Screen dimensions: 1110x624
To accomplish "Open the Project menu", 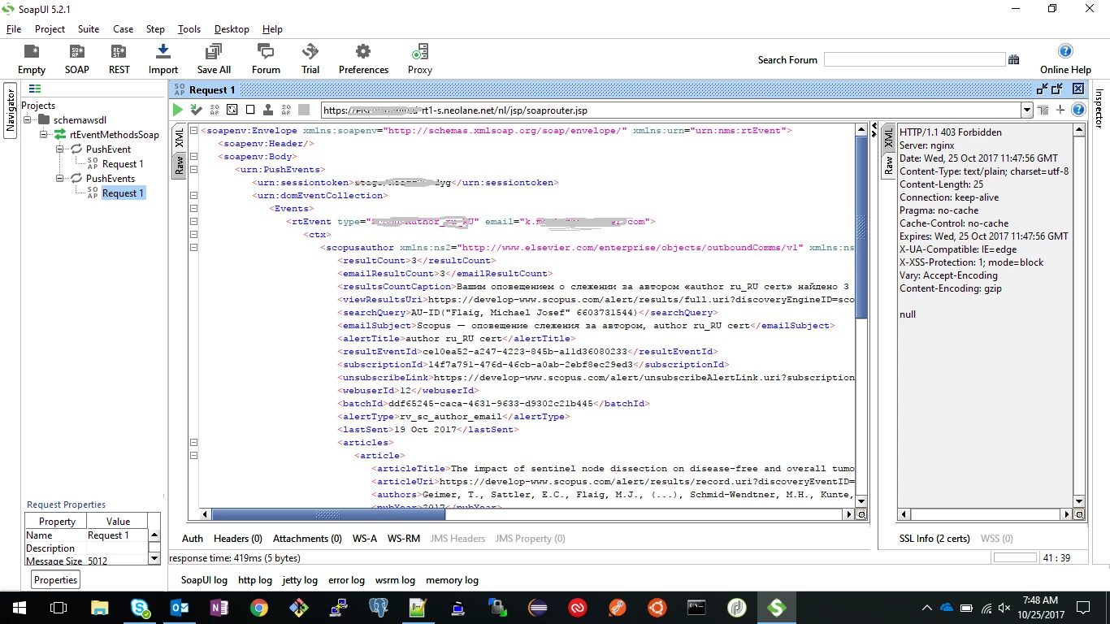I will point(50,29).
